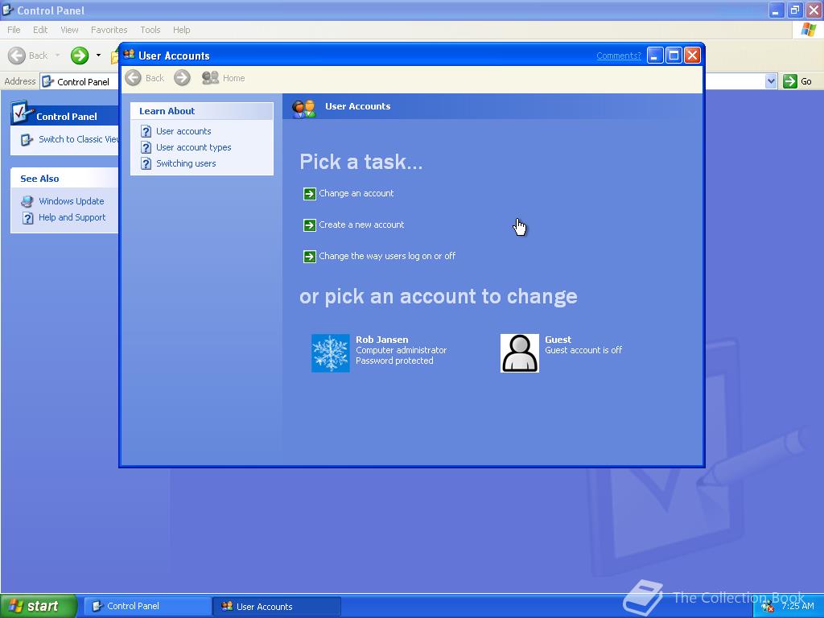824x618 pixels.
Task: Click the help icon beside User account types
Action: coord(146,148)
